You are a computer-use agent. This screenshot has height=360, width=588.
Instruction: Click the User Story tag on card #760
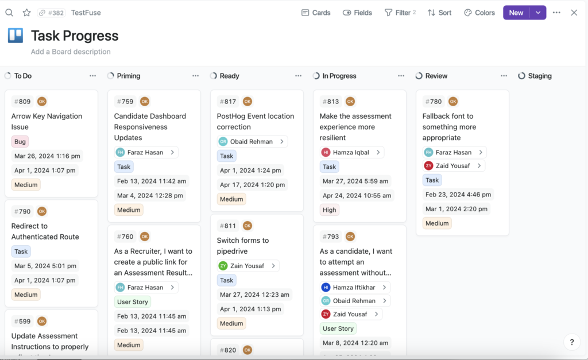tap(133, 302)
